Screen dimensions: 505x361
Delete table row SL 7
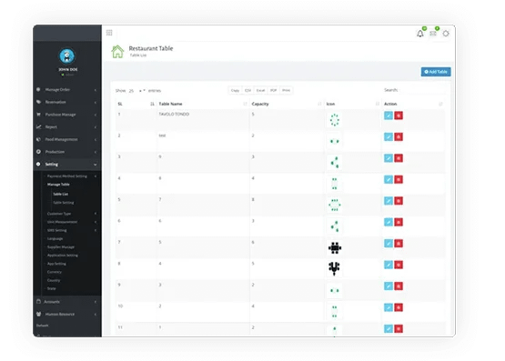pos(399,243)
